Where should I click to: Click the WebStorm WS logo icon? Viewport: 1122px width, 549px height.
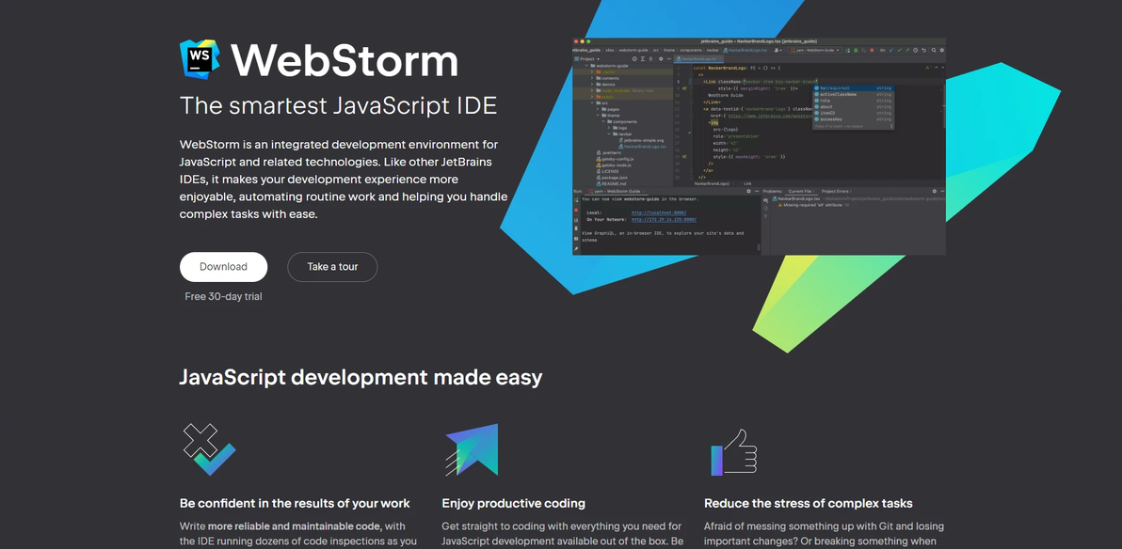200,59
